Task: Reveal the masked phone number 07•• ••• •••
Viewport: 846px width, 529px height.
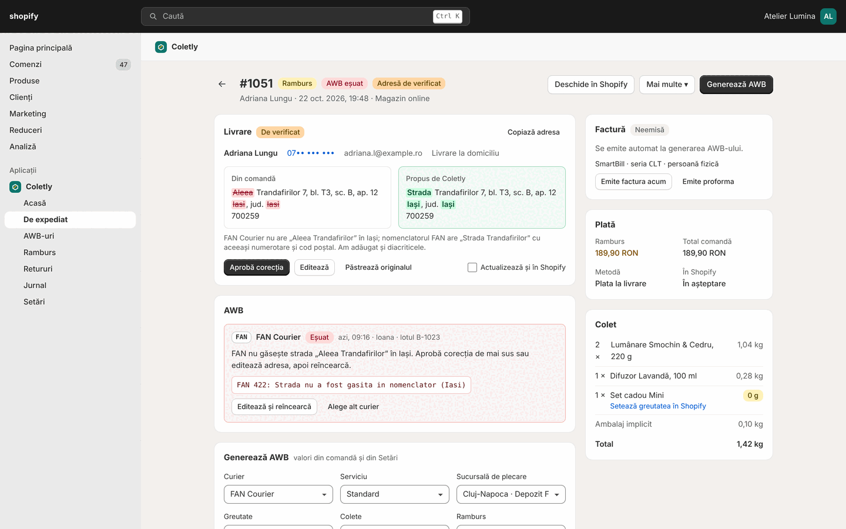Action: click(311, 153)
